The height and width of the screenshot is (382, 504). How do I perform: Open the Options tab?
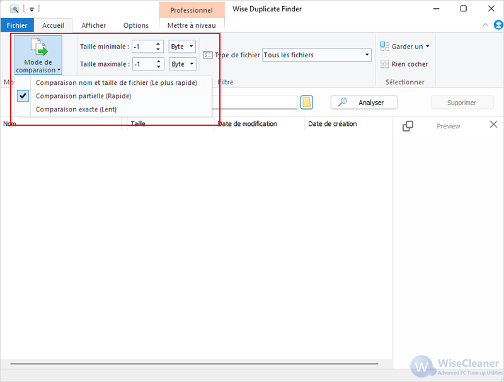[x=136, y=25]
